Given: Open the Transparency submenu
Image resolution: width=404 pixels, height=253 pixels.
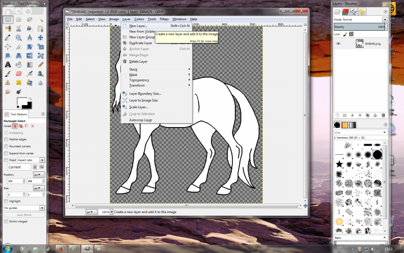Looking at the screenshot, I should point(157,80).
